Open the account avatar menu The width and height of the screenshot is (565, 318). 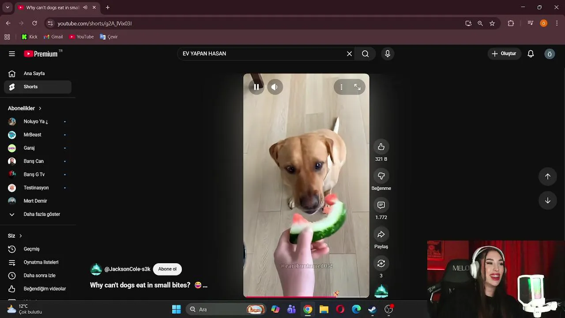[x=550, y=54]
